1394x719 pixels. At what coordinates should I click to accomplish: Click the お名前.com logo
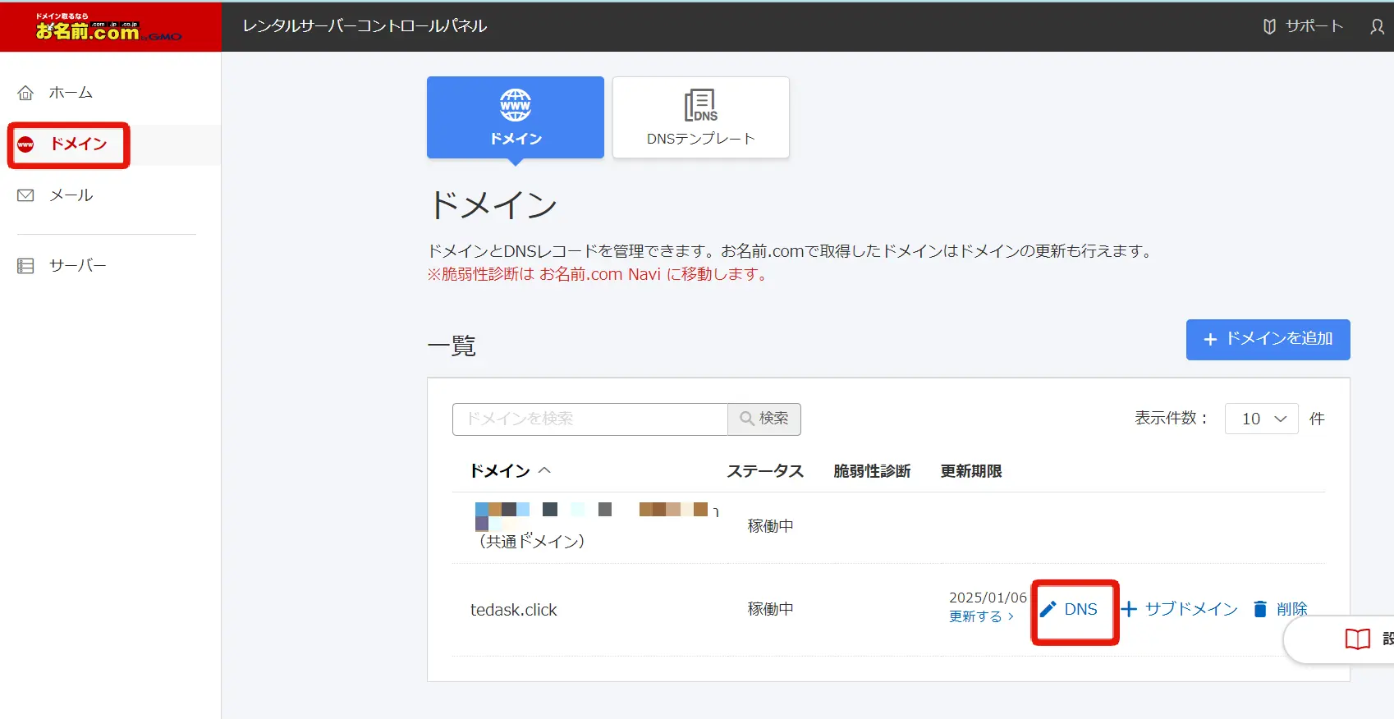click(x=108, y=27)
